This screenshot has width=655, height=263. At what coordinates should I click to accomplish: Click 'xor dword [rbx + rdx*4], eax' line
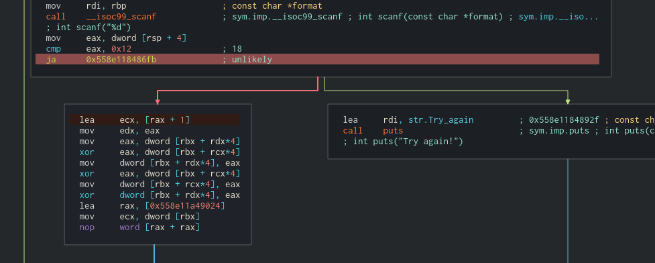pos(160,195)
